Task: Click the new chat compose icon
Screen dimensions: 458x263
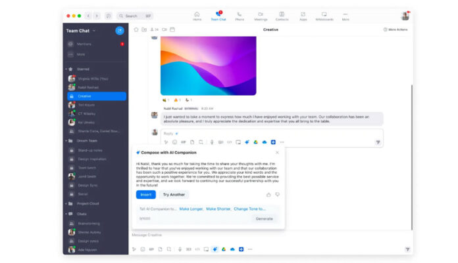Action: tap(119, 30)
